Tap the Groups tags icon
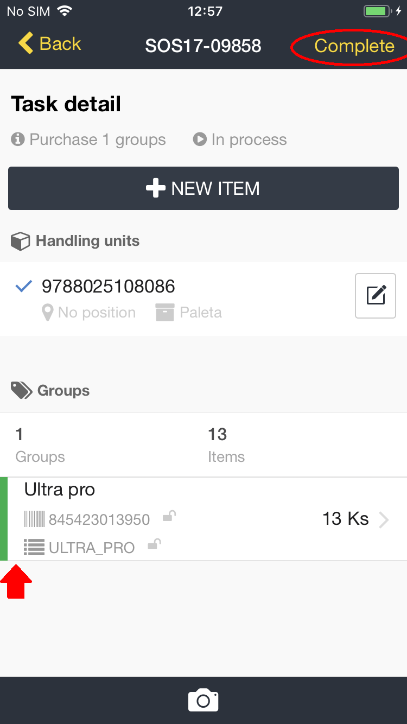Image resolution: width=407 pixels, height=724 pixels. (22, 390)
